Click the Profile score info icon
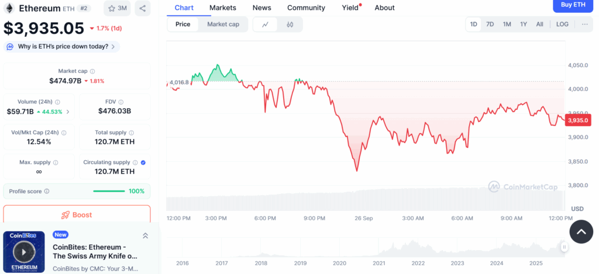Screen dimensions: 599x274 (x=47, y=191)
